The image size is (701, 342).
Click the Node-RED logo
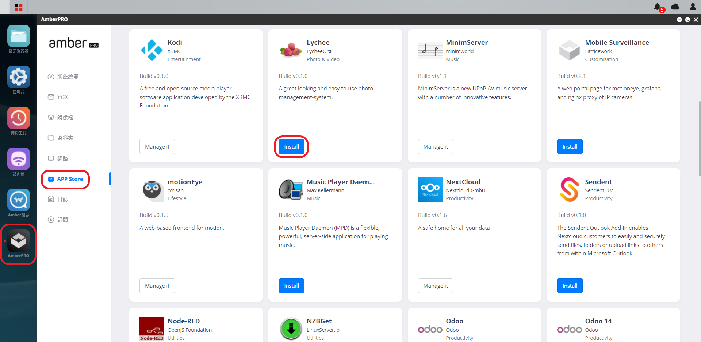pyautogui.click(x=152, y=329)
